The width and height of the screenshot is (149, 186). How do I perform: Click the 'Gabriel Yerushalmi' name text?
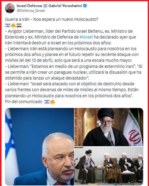[65, 6]
